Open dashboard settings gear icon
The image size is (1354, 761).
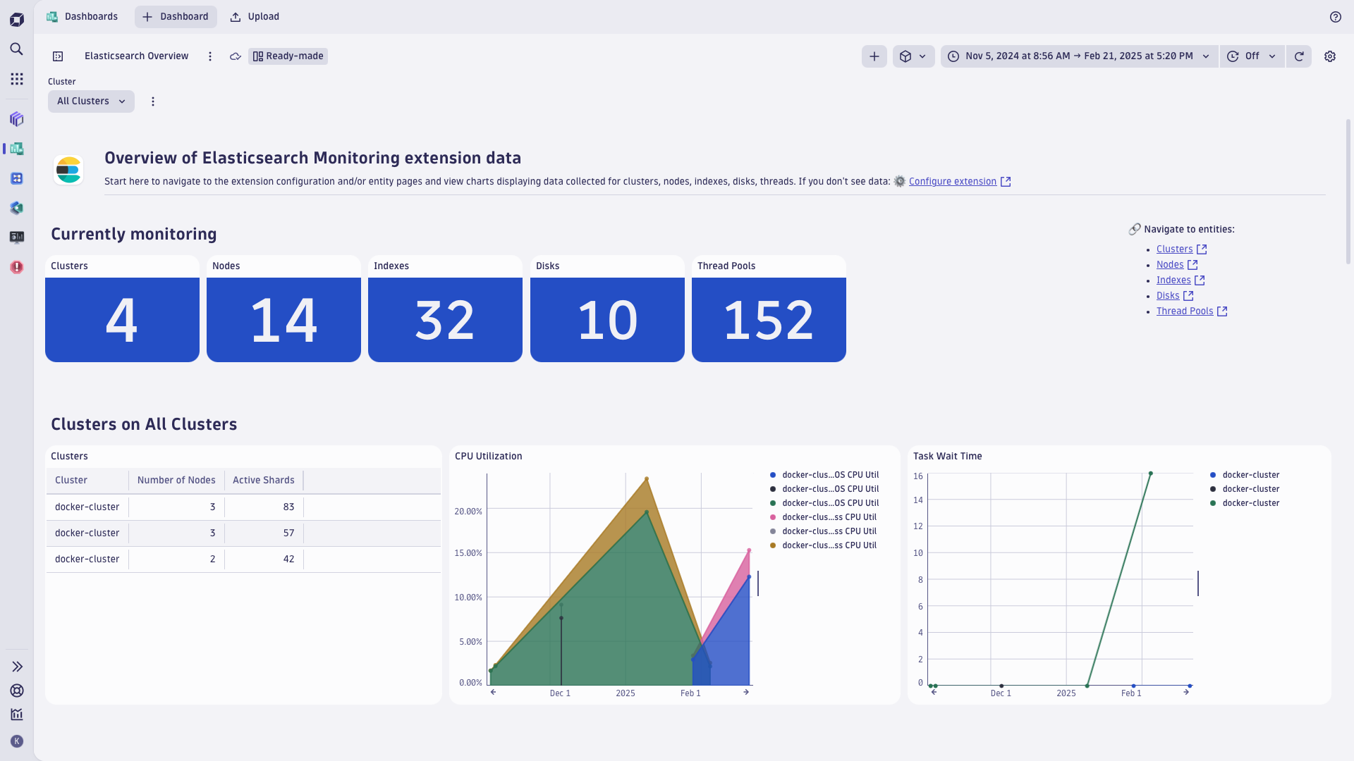click(x=1330, y=56)
